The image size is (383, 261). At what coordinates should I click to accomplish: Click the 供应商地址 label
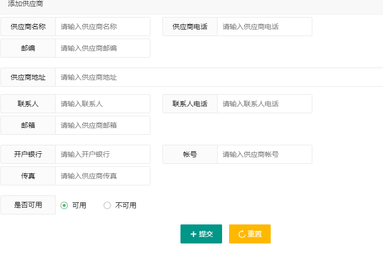28,77
